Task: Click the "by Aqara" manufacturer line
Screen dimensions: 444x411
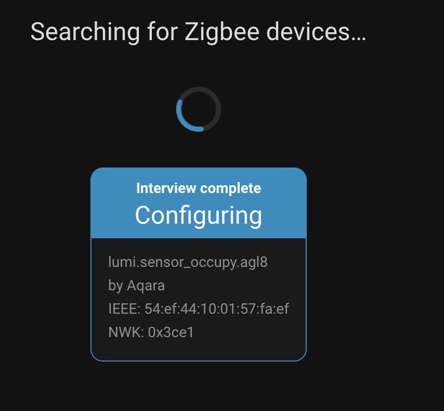Action: (136, 286)
